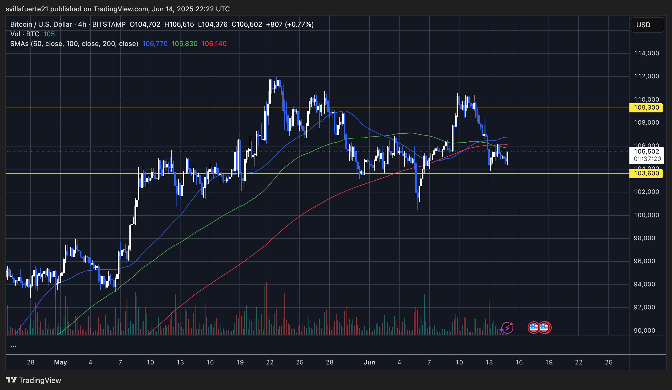
Task: Click the purple sparkle star icon
Action: pyautogui.click(x=501, y=330)
